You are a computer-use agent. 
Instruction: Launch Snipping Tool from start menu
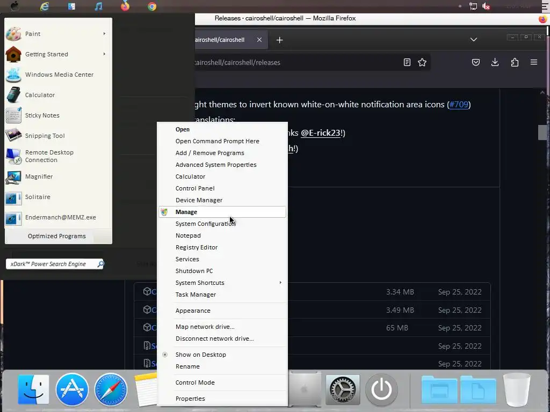[58, 136]
